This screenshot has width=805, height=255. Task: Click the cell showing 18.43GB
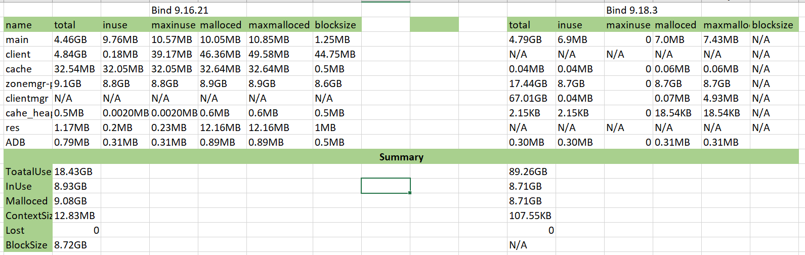pyautogui.click(x=76, y=172)
